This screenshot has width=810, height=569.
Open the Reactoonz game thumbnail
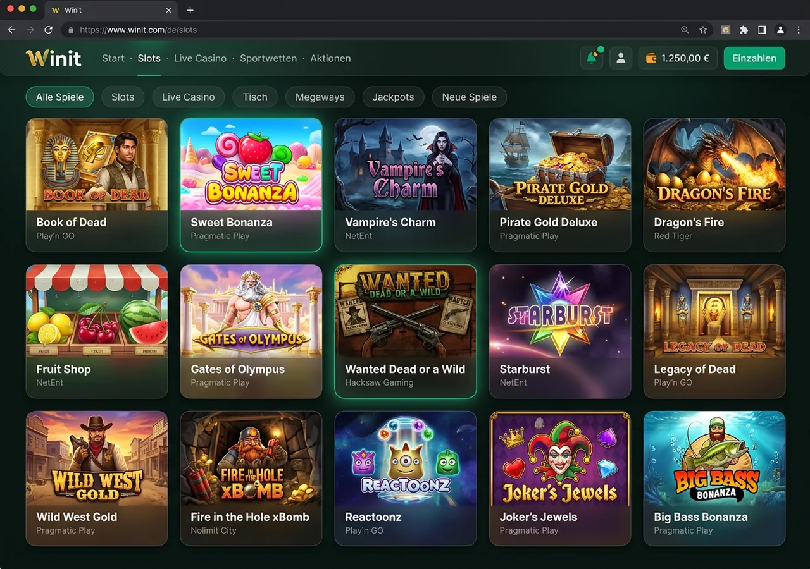point(406,458)
